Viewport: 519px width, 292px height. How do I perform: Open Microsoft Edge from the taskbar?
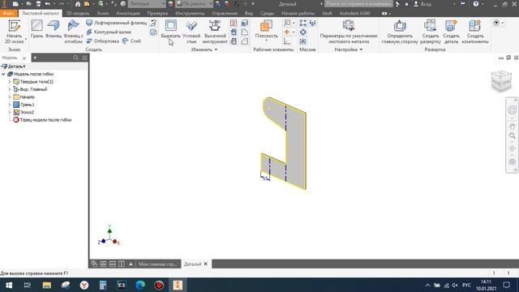140,285
